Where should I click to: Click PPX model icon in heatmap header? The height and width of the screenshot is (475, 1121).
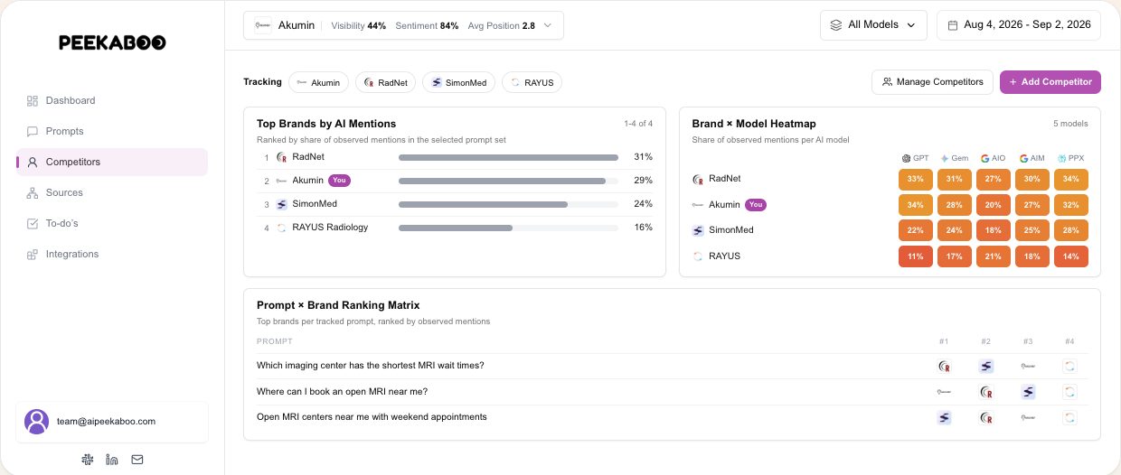click(x=1062, y=158)
